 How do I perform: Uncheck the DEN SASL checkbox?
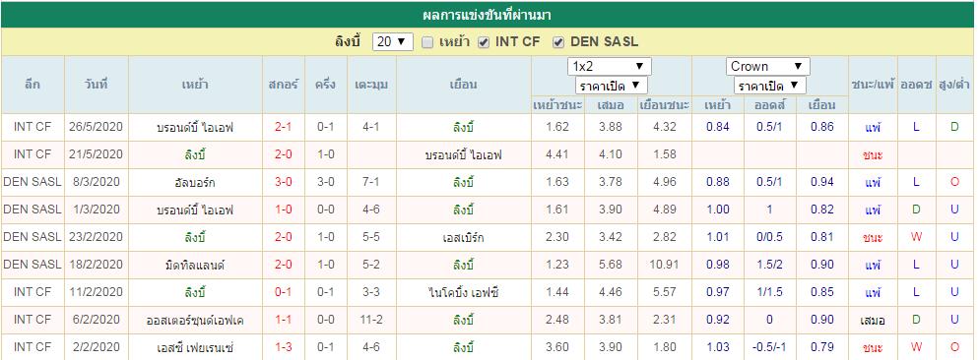coord(558,42)
